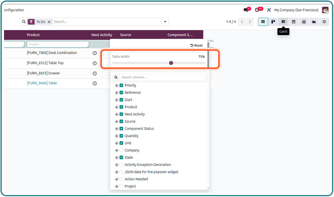This screenshot has height=197, width=334.
Task: Click the [FURN_7800] Desk Combination cell
Action: 52,53
